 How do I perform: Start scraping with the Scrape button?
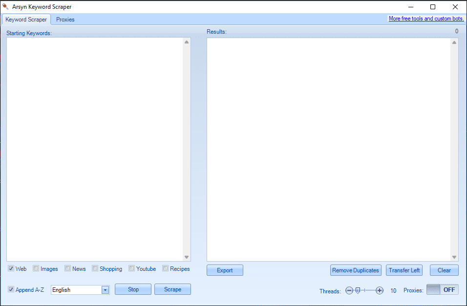[x=172, y=289]
